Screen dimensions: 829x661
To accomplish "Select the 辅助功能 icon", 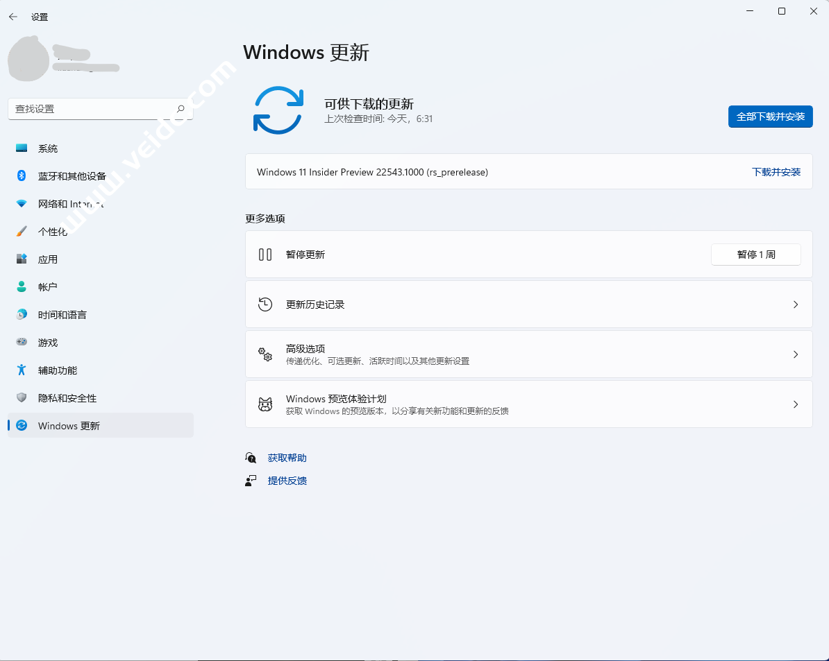I will 20,370.
